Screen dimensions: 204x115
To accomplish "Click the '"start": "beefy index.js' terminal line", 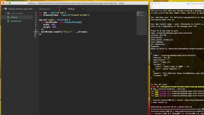I will click(172, 67).
